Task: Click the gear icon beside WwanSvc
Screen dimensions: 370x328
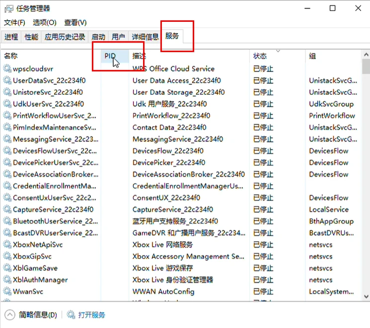Action: click(7, 291)
